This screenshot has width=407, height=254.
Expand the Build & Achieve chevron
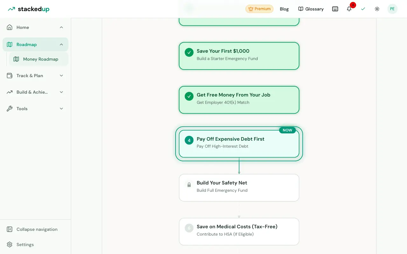click(x=61, y=92)
